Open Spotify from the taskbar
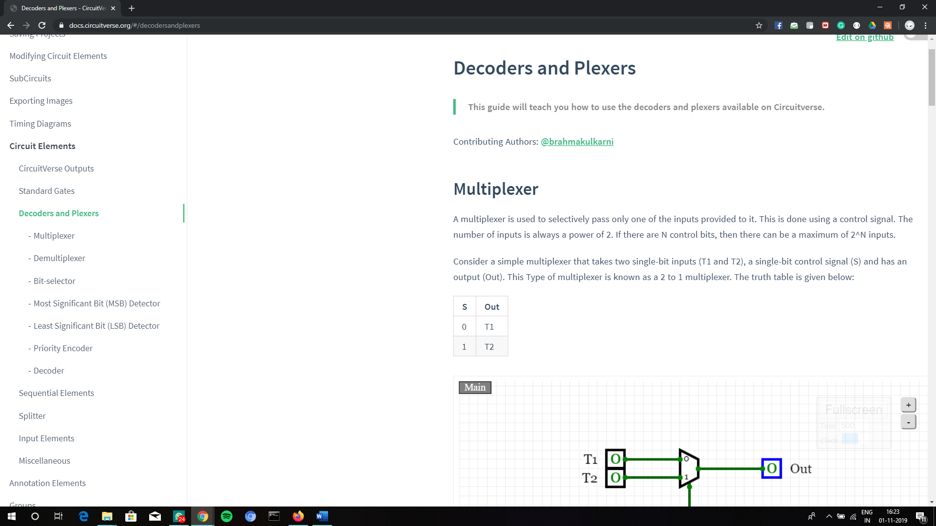 226,516
